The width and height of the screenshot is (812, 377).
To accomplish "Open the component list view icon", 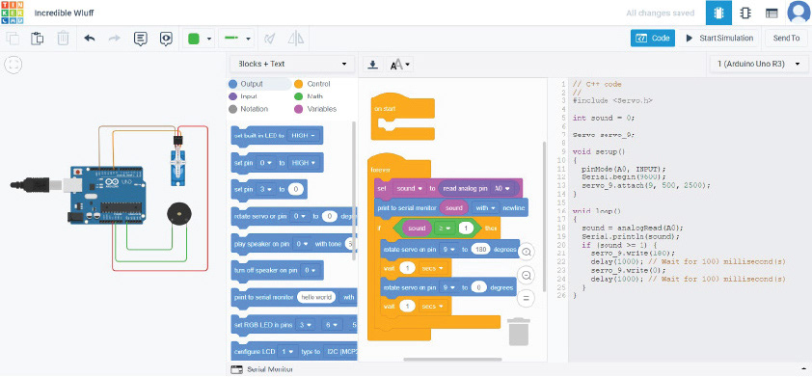I will coord(771,13).
